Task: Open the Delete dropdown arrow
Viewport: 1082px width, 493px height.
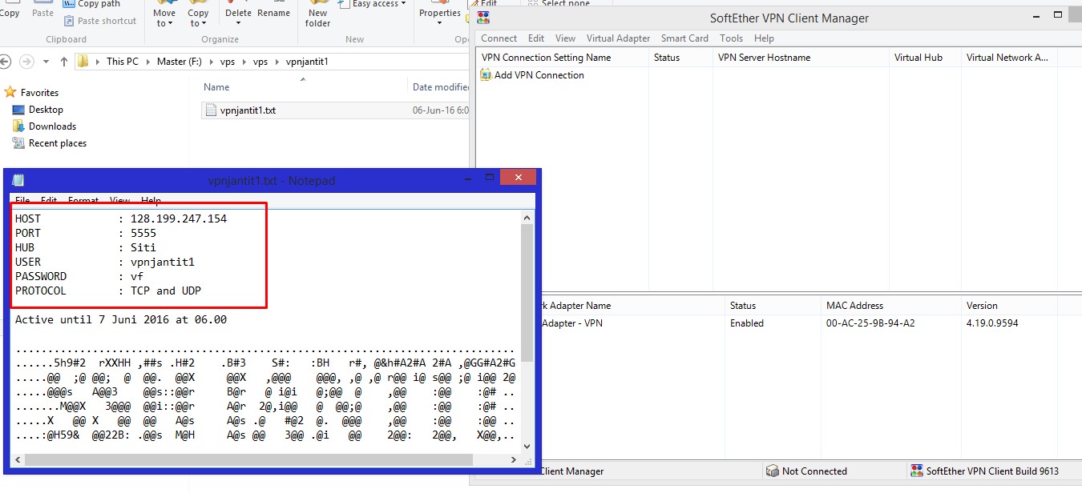Action: click(239, 23)
